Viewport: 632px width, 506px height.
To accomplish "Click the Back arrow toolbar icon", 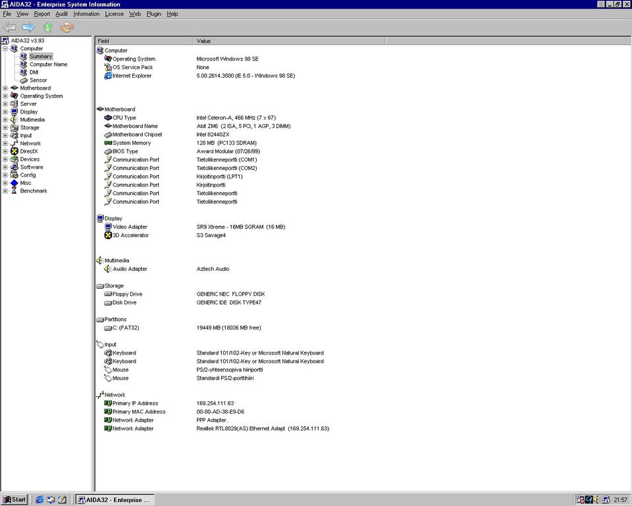I will (x=9, y=27).
